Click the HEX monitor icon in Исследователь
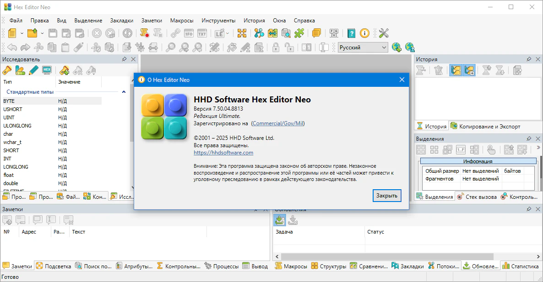Screen dimensions: 543x282 pos(46,70)
